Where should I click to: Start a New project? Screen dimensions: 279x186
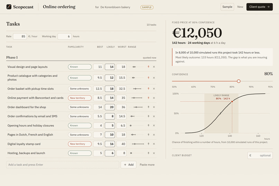[240, 7]
